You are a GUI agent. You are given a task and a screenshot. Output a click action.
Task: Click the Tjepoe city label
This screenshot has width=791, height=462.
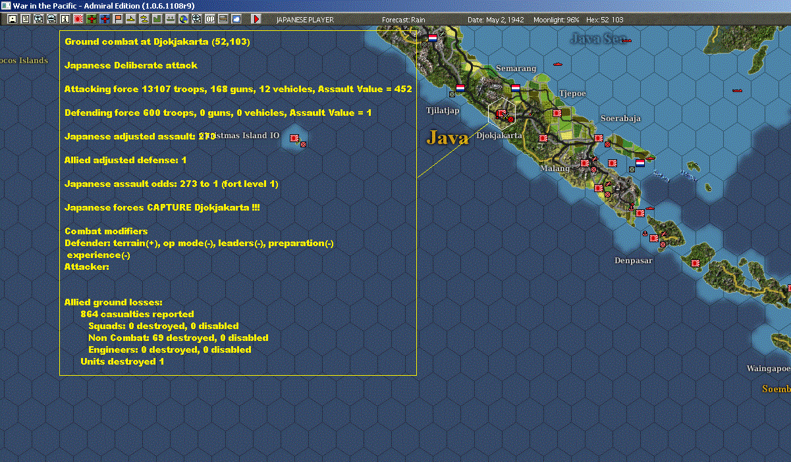click(x=572, y=93)
